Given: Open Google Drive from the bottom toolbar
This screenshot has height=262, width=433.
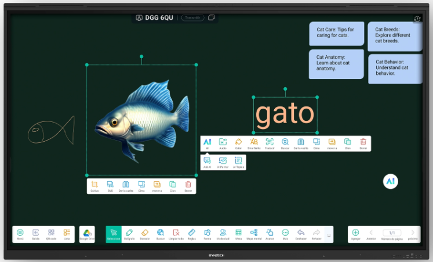Looking at the screenshot, I should click(x=88, y=234).
